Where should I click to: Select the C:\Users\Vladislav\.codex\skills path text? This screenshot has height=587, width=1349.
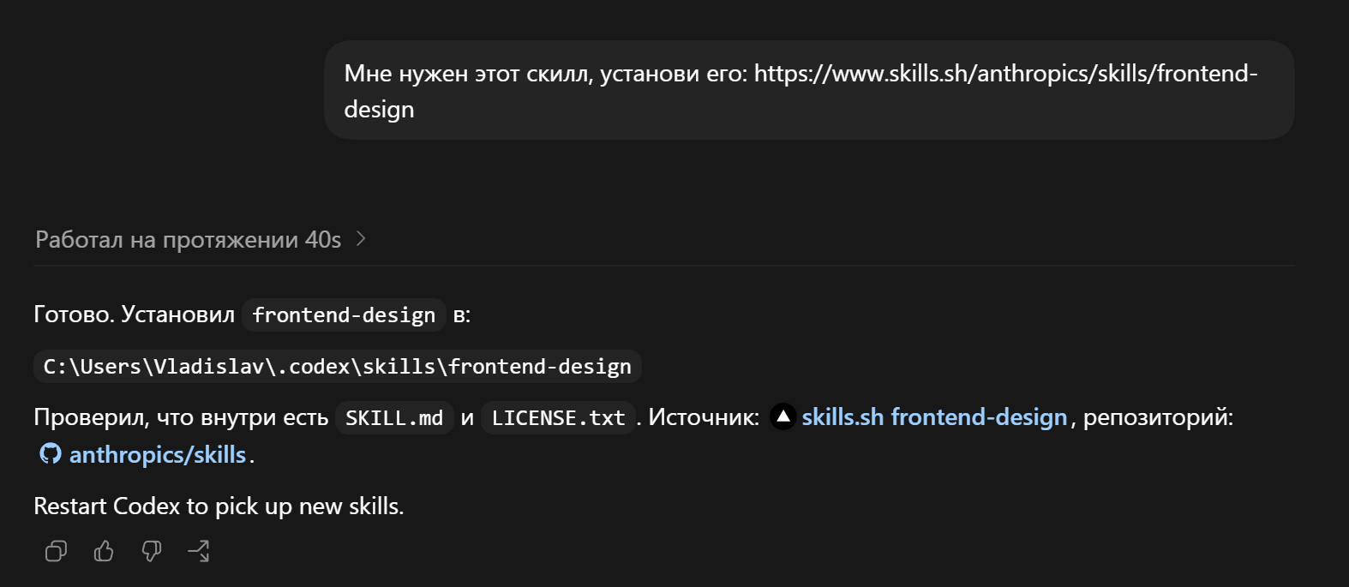(x=338, y=367)
